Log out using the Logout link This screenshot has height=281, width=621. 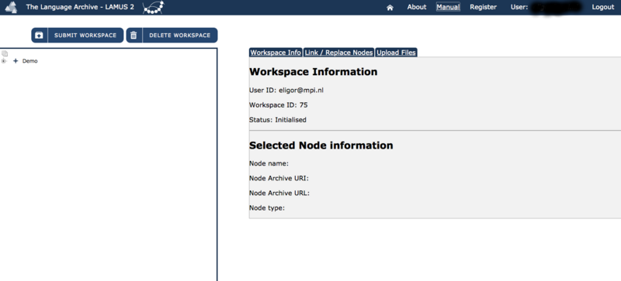point(603,7)
